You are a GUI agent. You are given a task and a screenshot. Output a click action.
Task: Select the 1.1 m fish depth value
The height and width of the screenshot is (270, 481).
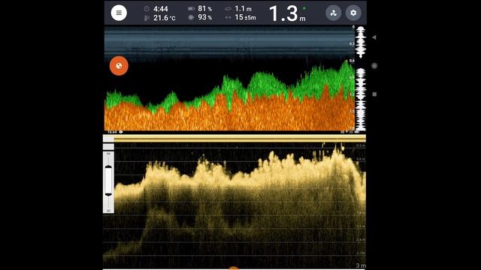pos(243,9)
